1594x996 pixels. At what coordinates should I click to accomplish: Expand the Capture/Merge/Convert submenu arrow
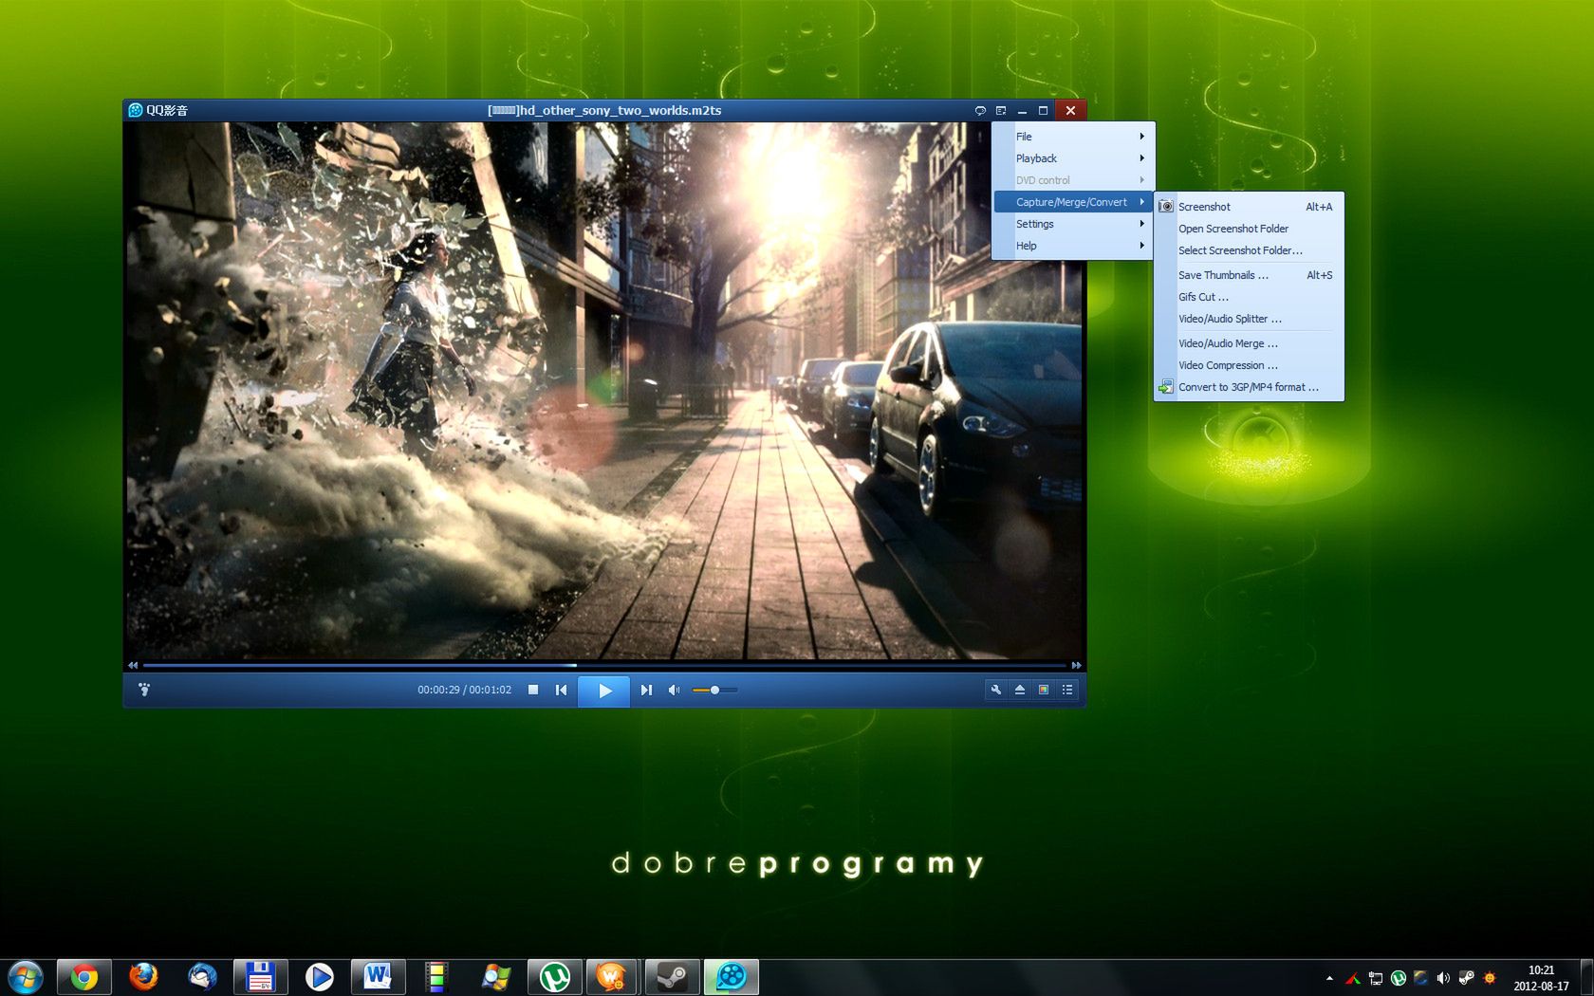[1142, 202]
